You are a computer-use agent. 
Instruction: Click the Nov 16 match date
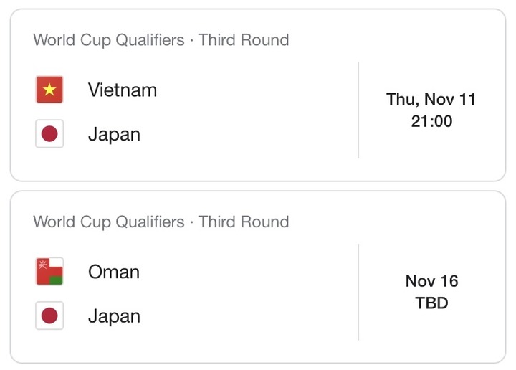(x=431, y=280)
